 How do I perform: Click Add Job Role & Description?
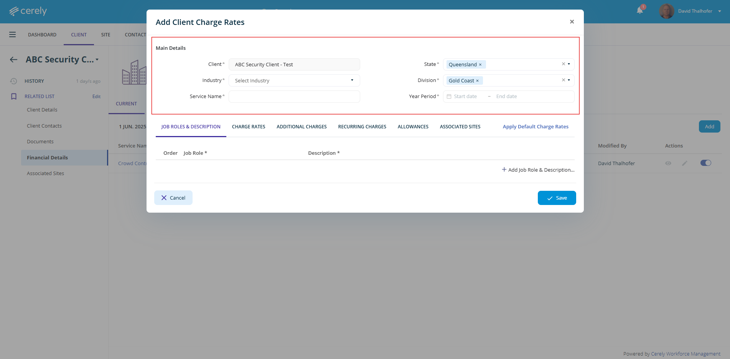coord(538,170)
